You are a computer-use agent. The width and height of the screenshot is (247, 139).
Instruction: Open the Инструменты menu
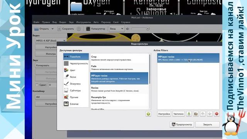click(83, 22)
